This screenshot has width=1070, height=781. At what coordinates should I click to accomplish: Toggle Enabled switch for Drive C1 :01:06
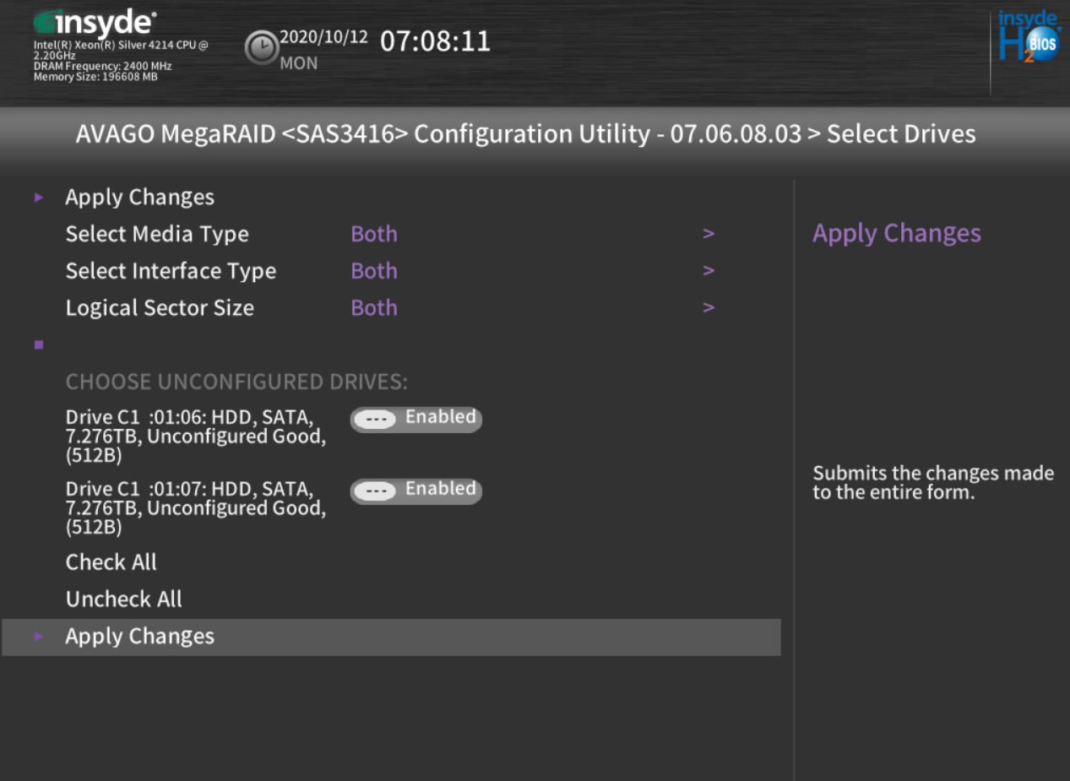tap(416, 419)
